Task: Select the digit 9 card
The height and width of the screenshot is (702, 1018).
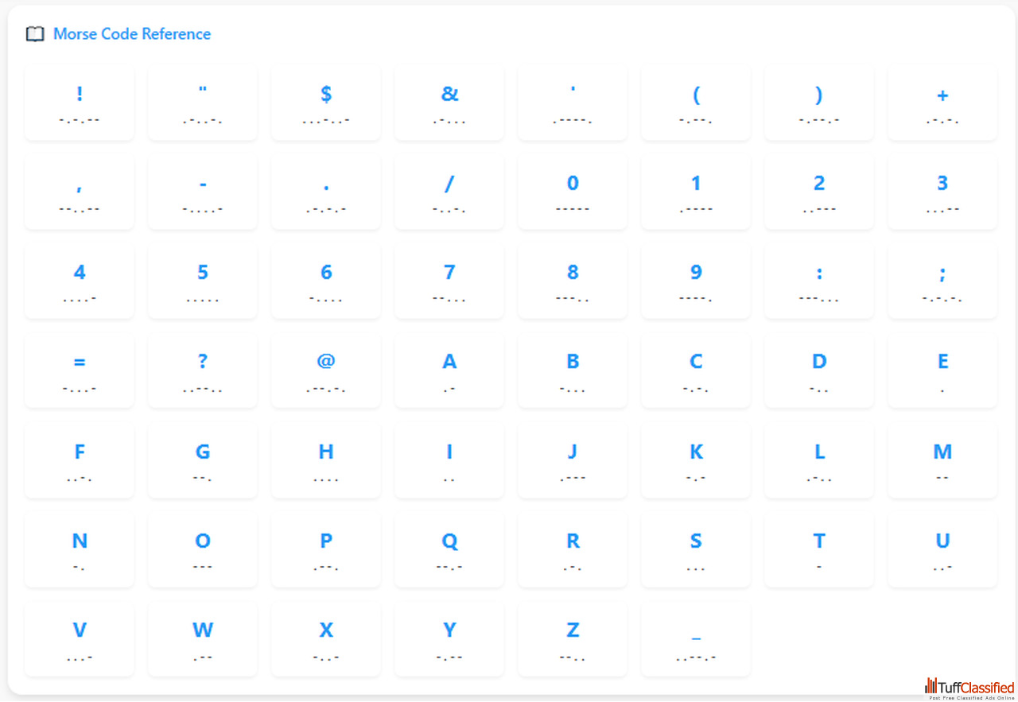Action: 696,282
